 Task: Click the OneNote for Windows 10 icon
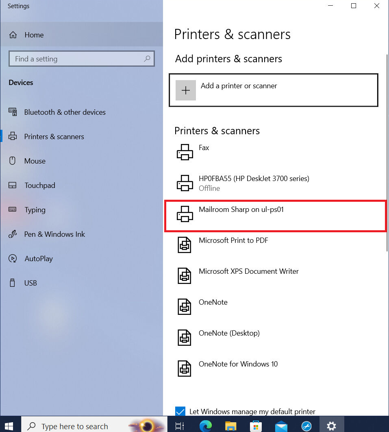point(184,369)
